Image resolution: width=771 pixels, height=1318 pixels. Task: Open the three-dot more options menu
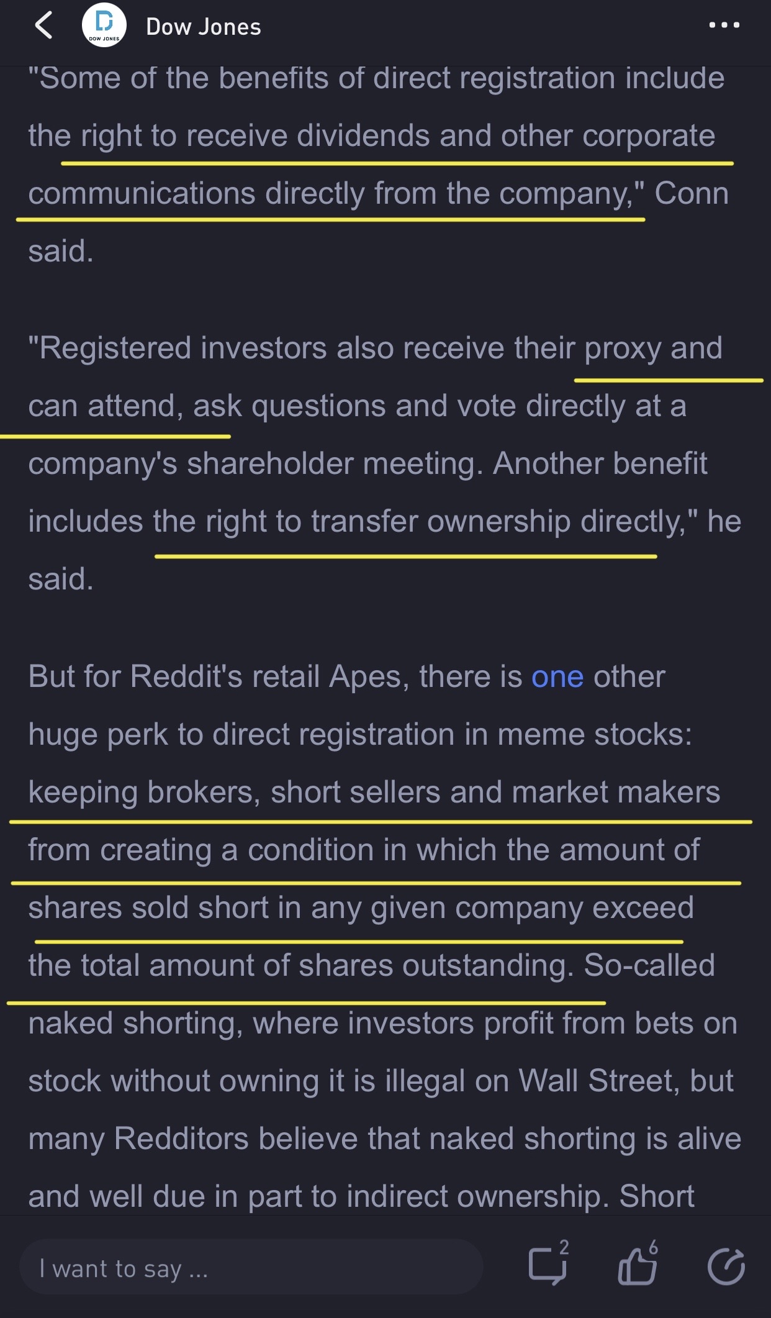click(x=724, y=25)
